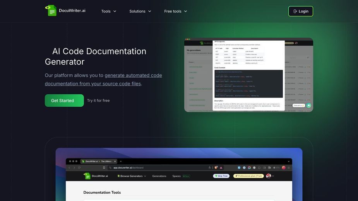
Task: Open the Spaces menu item in the preview
Action: coord(176,176)
